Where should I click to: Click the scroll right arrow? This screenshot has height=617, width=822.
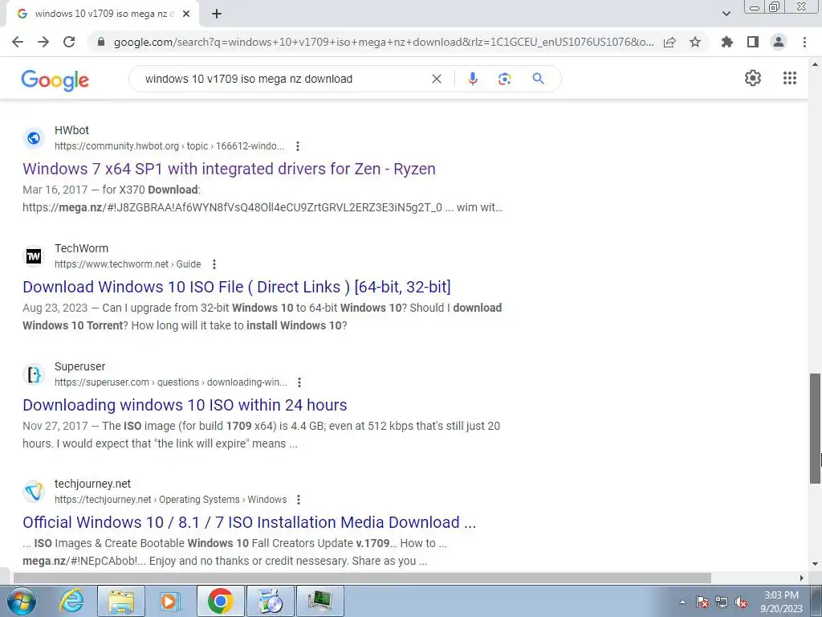point(802,578)
